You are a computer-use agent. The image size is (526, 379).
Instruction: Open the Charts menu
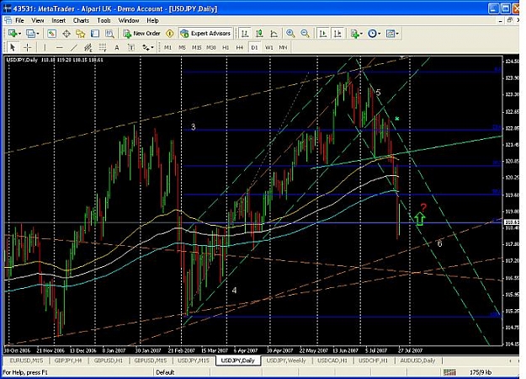[x=81, y=20]
